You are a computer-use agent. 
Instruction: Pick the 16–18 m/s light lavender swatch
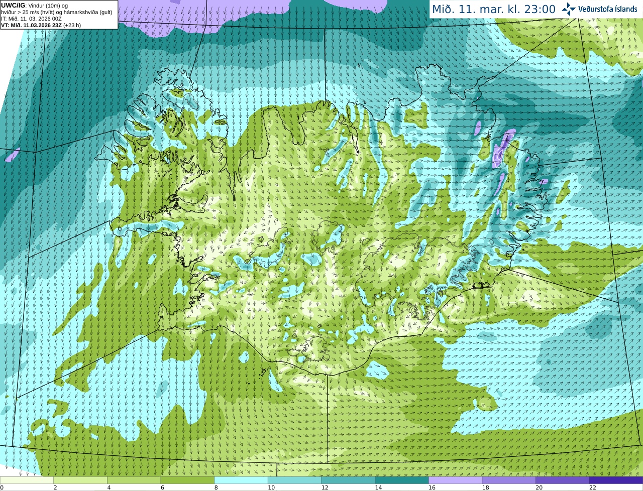(x=455, y=480)
